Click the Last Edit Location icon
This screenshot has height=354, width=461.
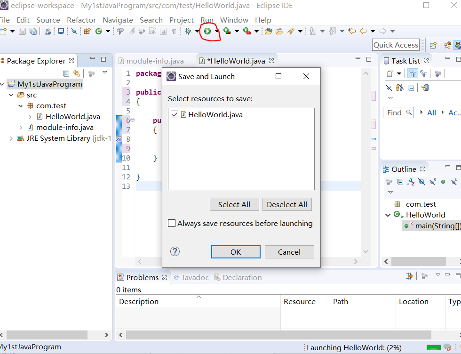pyautogui.click(x=352, y=31)
